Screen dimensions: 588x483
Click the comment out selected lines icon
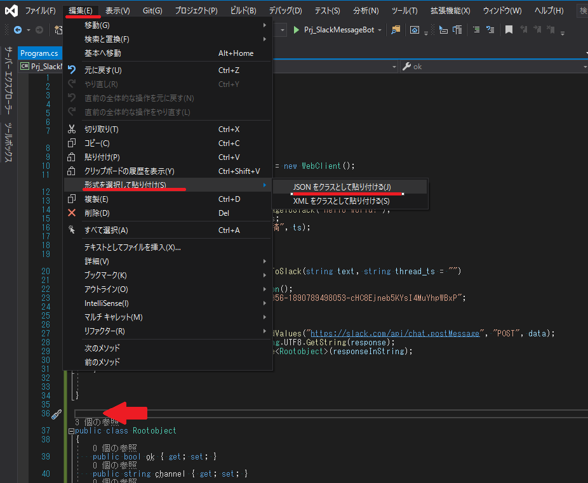point(476,30)
